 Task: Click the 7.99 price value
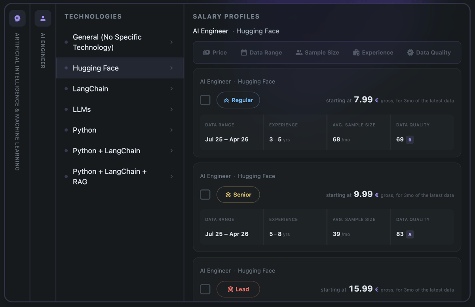363,100
